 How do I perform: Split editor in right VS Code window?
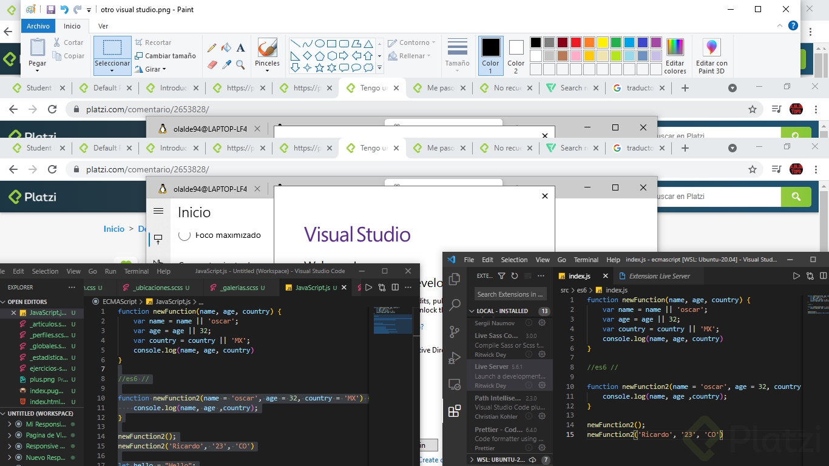[823, 276]
